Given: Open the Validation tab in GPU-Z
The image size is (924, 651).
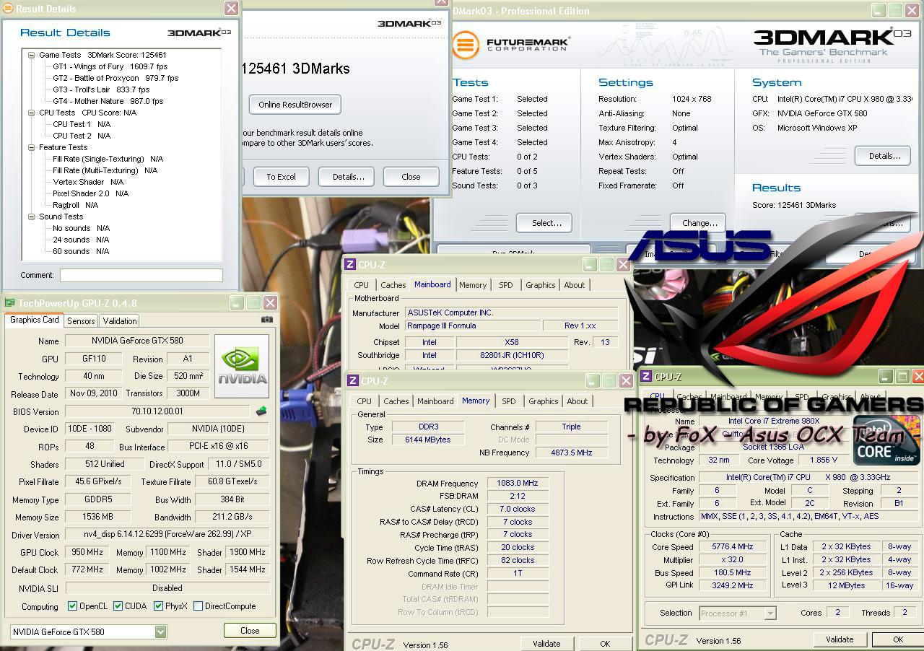Looking at the screenshot, I should (x=119, y=321).
